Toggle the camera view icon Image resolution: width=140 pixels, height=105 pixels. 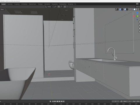point(139,28)
